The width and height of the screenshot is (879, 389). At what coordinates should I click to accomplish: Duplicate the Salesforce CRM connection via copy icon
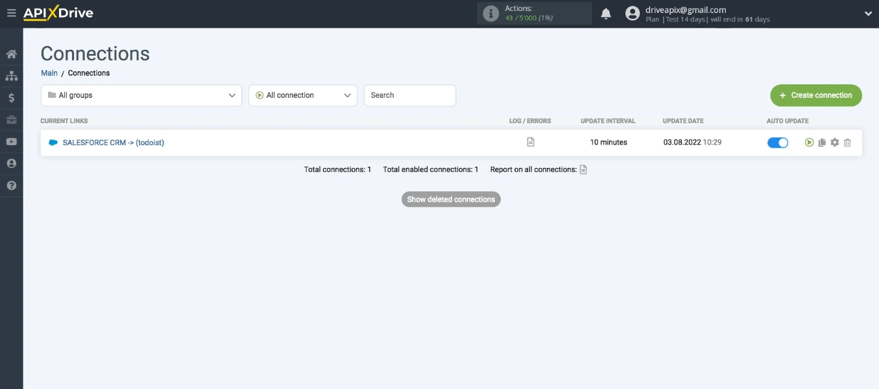(x=822, y=142)
